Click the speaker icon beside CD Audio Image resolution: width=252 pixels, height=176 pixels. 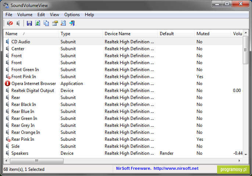(7, 42)
